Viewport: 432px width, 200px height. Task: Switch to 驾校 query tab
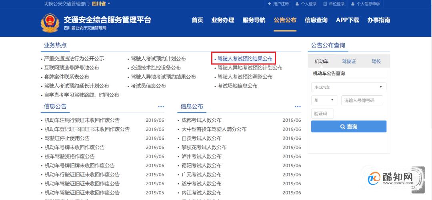376,61
